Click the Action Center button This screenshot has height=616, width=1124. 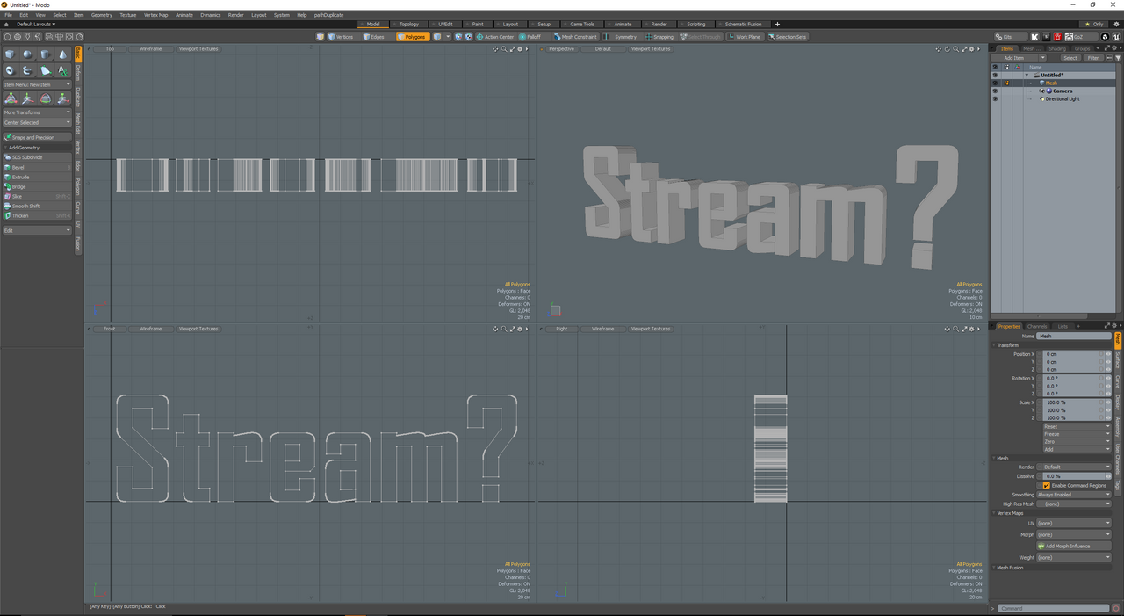[x=495, y=37]
